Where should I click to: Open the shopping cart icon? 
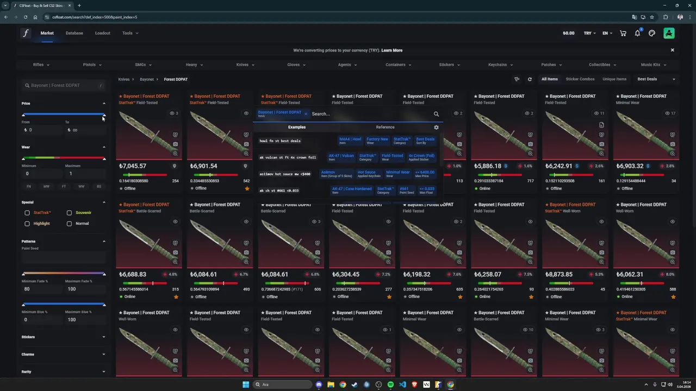(x=623, y=33)
